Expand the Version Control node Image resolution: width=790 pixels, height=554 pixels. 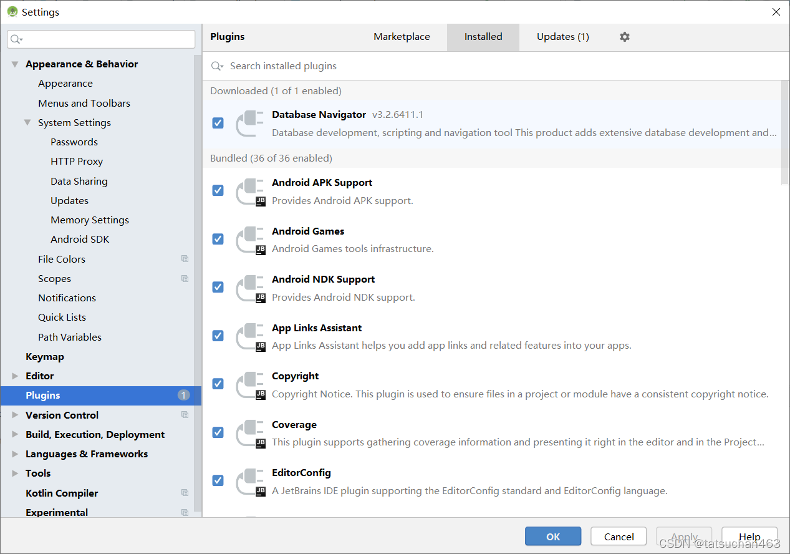pyautogui.click(x=15, y=415)
